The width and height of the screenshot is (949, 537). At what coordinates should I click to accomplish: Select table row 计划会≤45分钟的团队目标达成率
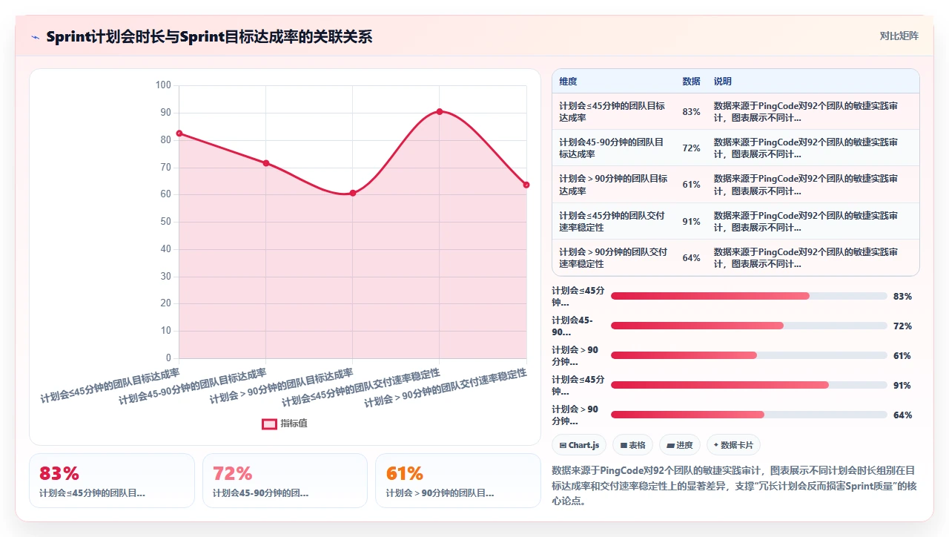735,112
